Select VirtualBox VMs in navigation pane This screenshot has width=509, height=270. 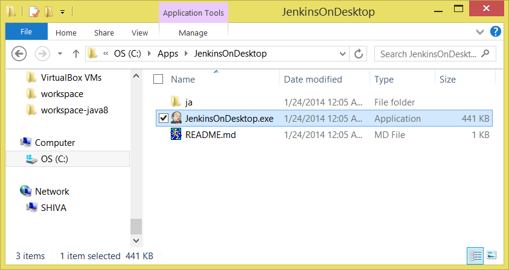point(71,78)
